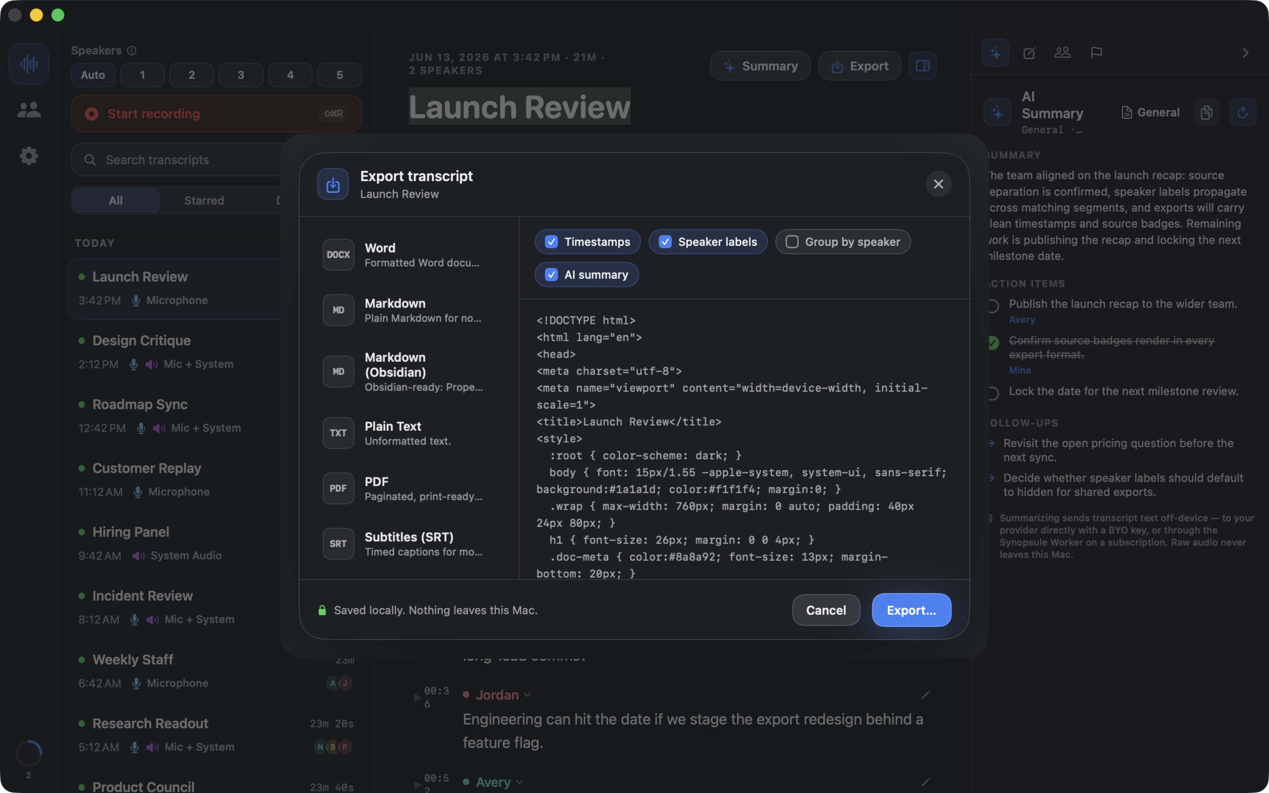Set speaker count to 3
Screen dimensions: 1269x793
pyautogui.click(x=241, y=75)
